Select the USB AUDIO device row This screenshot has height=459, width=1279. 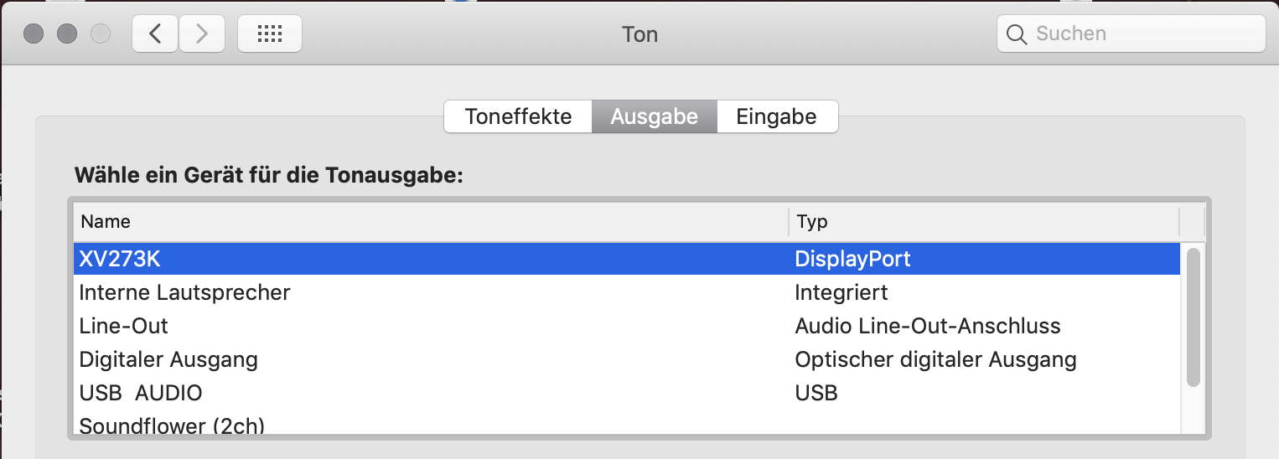(x=627, y=393)
